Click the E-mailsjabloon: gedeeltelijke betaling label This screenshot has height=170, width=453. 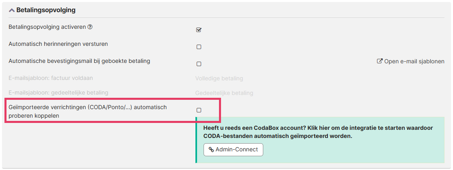58,93
